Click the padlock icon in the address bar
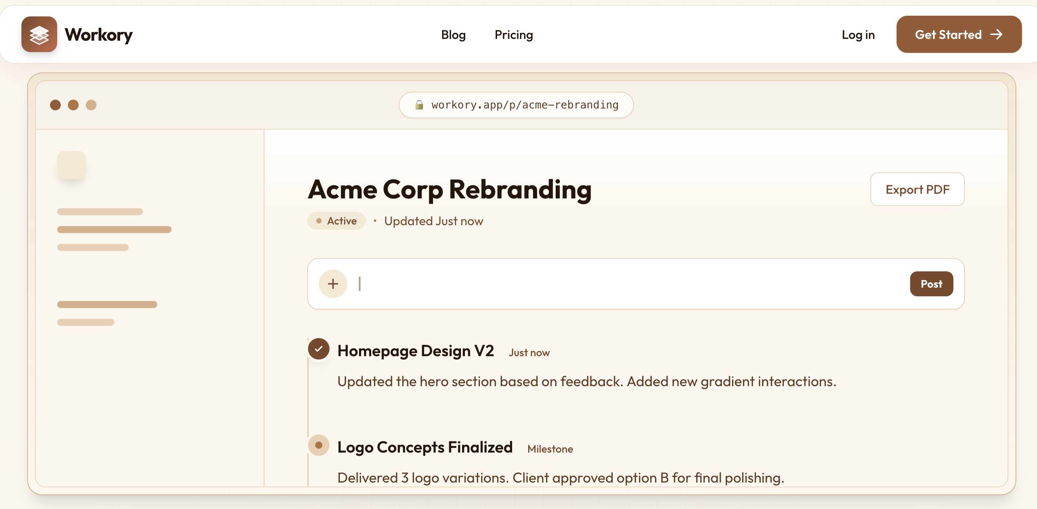Image resolution: width=1037 pixels, height=509 pixels. coord(419,105)
